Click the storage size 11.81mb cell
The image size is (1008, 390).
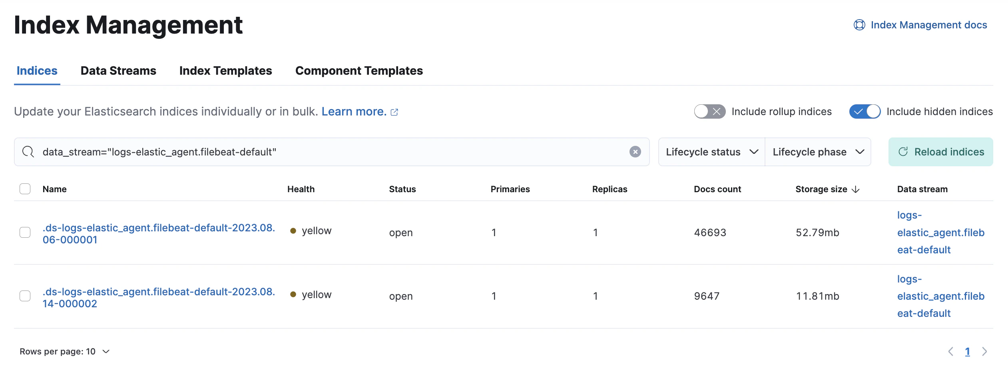pos(817,296)
